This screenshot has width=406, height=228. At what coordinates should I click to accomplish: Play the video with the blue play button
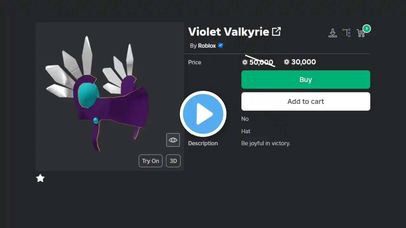[203, 114]
